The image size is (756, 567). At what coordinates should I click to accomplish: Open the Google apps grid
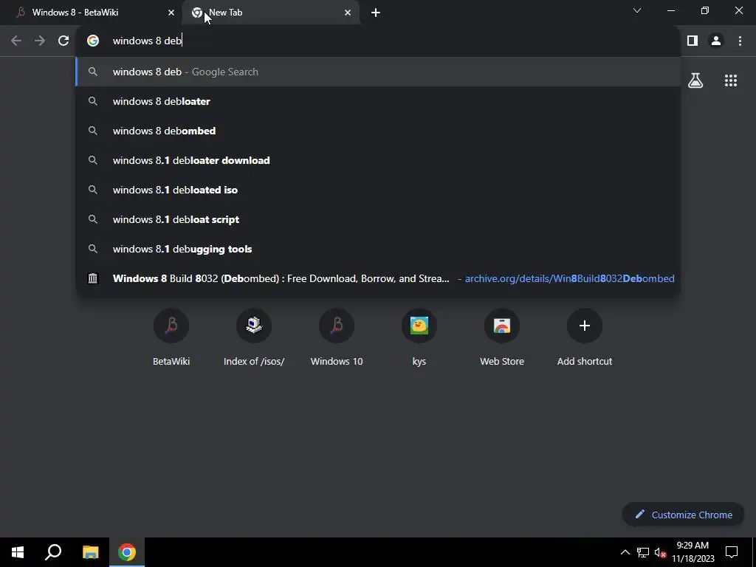pos(731,80)
